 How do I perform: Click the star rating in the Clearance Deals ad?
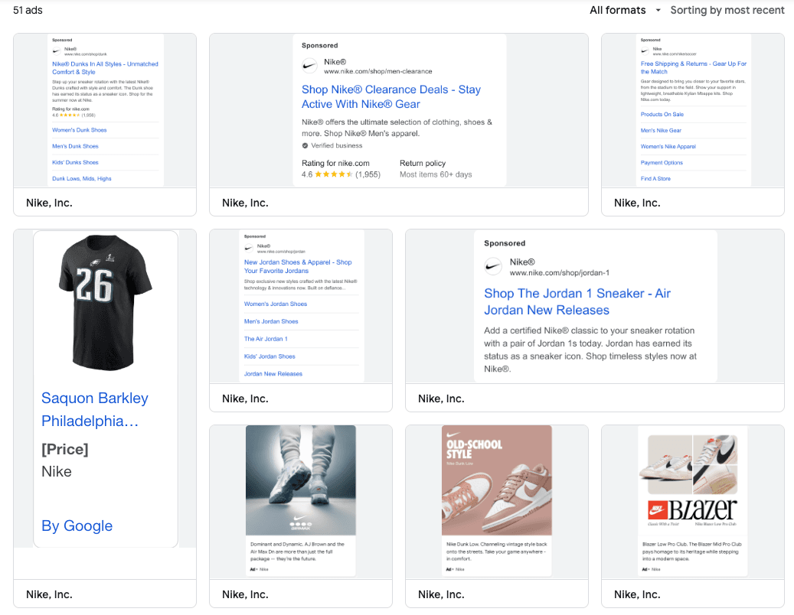[x=334, y=174]
